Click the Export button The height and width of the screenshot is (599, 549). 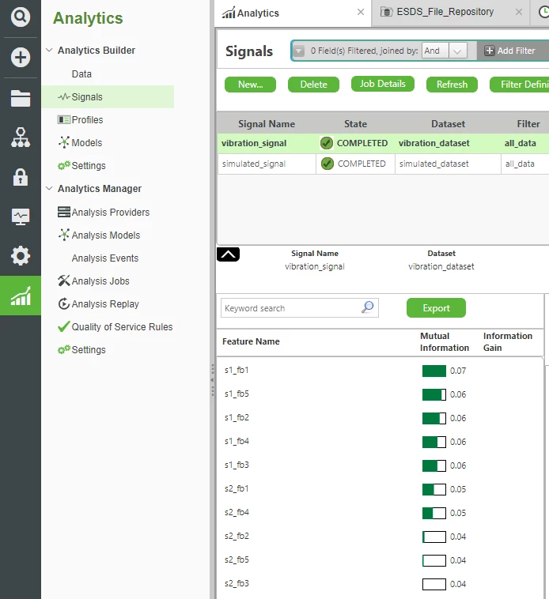(x=436, y=308)
